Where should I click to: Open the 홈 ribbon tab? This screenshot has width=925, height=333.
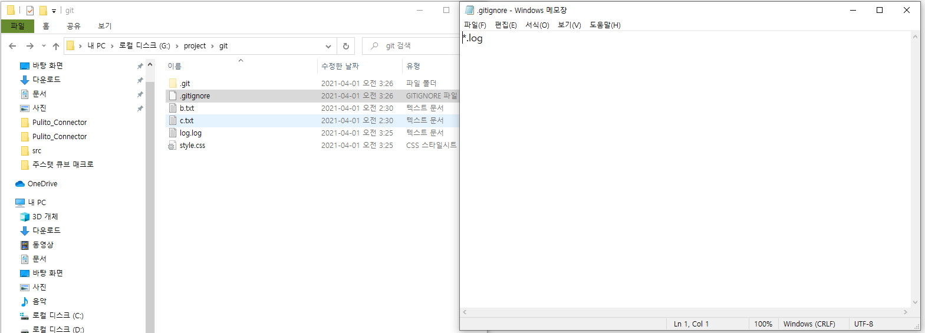[x=46, y=26]
